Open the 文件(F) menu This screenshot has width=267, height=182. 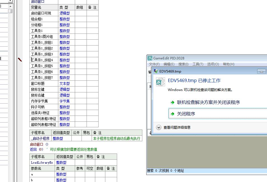(154, 64)
